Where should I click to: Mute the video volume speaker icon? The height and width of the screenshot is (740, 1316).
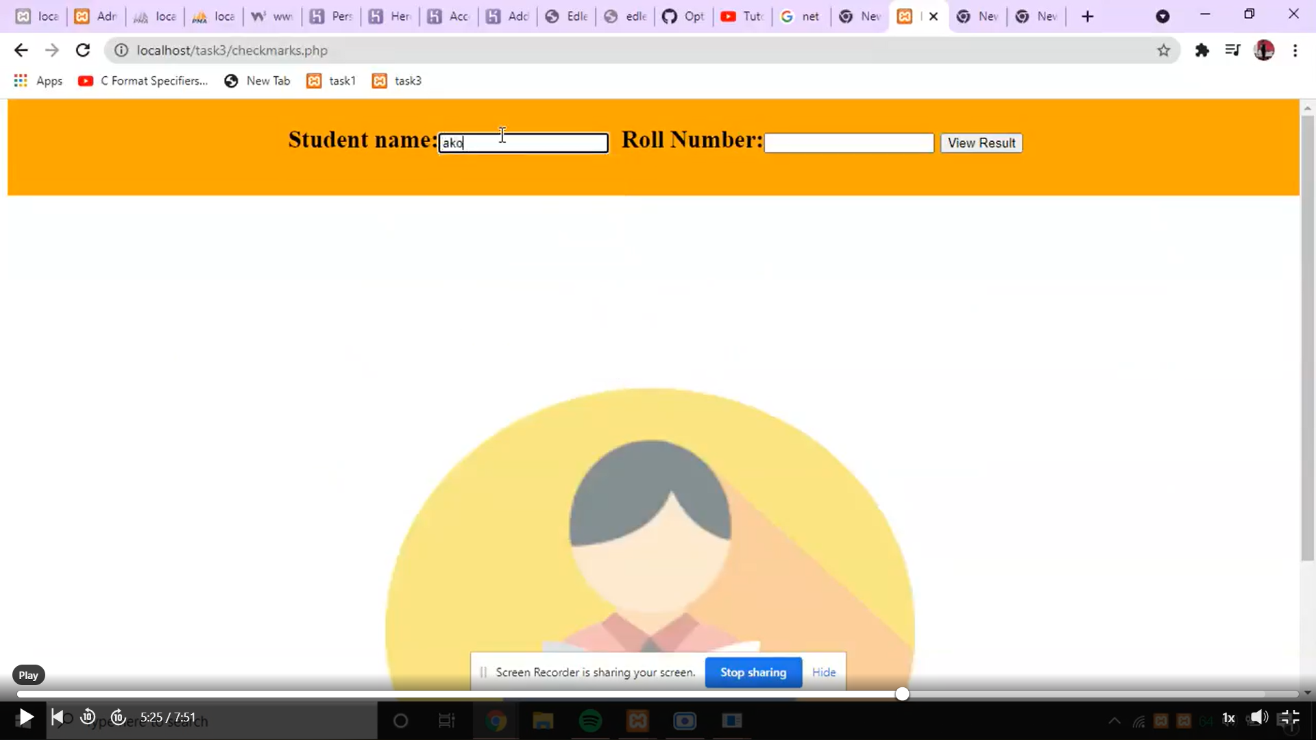coord(1259,717)
